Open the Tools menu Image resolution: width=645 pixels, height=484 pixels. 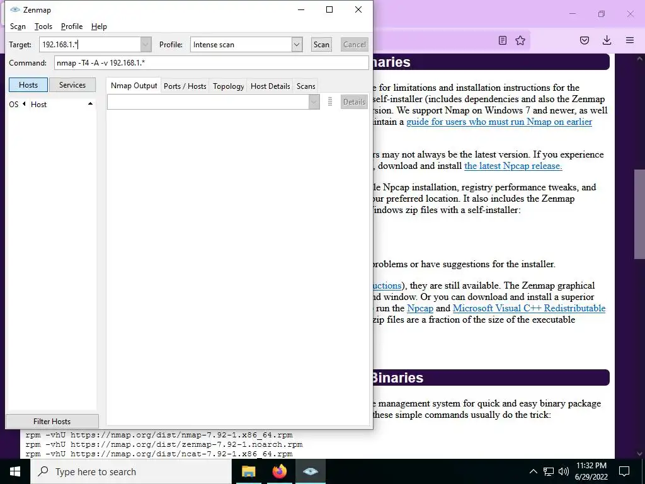pyautogui.click(x=43, y=26)
